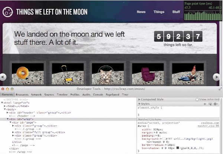Click the yellow minimize window button
Viewport: 223px width, 154px height.
[x=8, y=89]
